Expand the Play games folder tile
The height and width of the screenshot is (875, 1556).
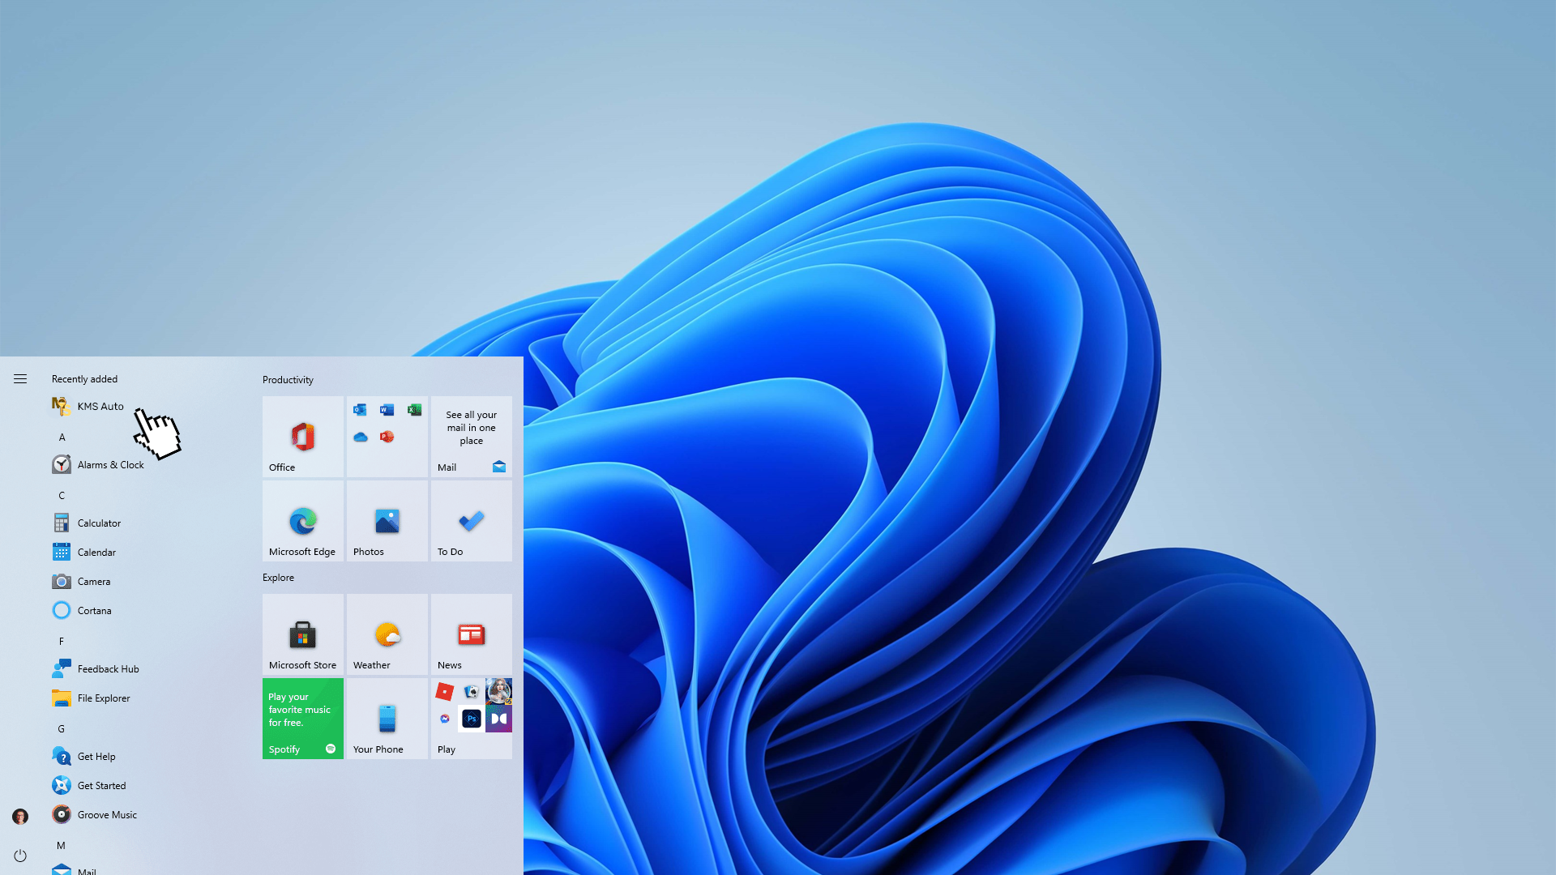point(471,719)
